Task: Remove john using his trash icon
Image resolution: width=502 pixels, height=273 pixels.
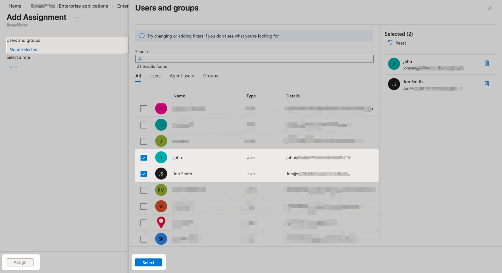Action: [x=487, y=64]
